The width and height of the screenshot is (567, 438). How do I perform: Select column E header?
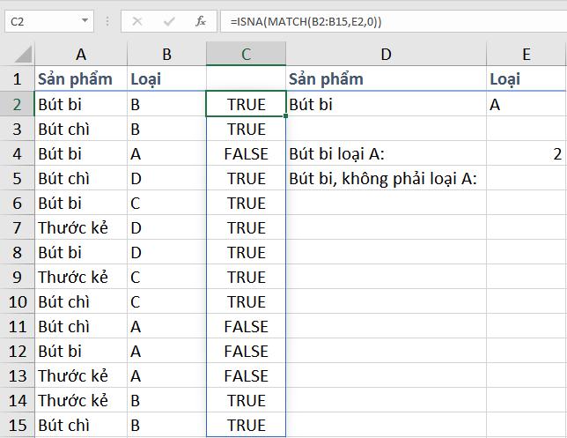tap(526, 55)
